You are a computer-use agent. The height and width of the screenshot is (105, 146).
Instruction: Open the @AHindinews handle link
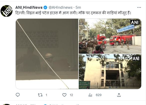(61, 7)
